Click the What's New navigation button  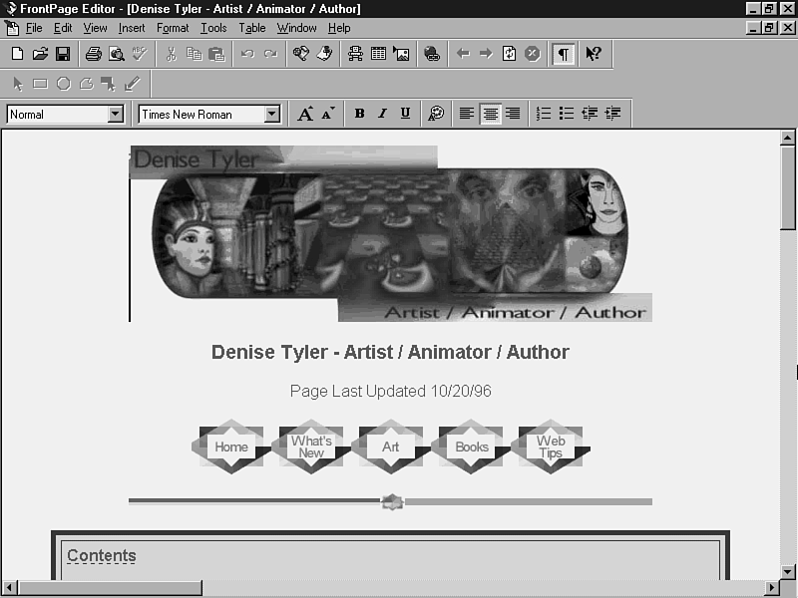pos(311,447)
